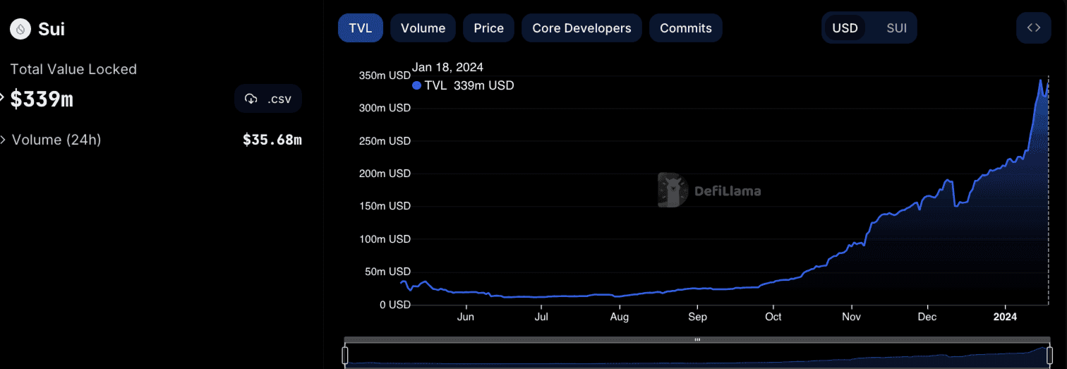
Task: Click the 0 USD axis label
Action: (395, 305)
